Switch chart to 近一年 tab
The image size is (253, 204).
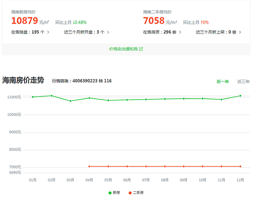223,82
